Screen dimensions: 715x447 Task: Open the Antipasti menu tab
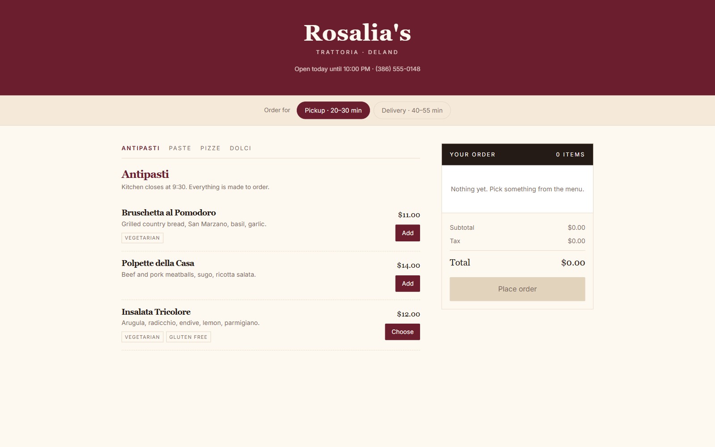click(x=140, y=148)
